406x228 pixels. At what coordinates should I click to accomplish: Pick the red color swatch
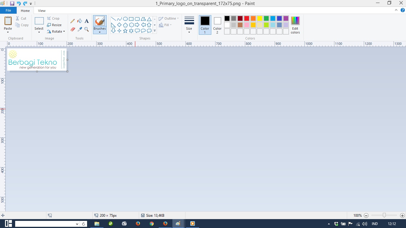tap(247, 18)
